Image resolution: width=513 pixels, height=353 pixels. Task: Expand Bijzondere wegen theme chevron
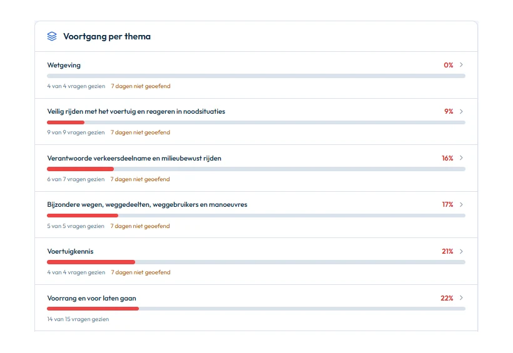point(461,204)
